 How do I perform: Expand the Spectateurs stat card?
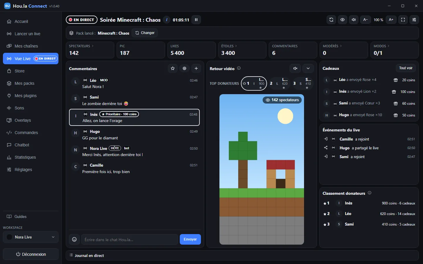[90, 50]
